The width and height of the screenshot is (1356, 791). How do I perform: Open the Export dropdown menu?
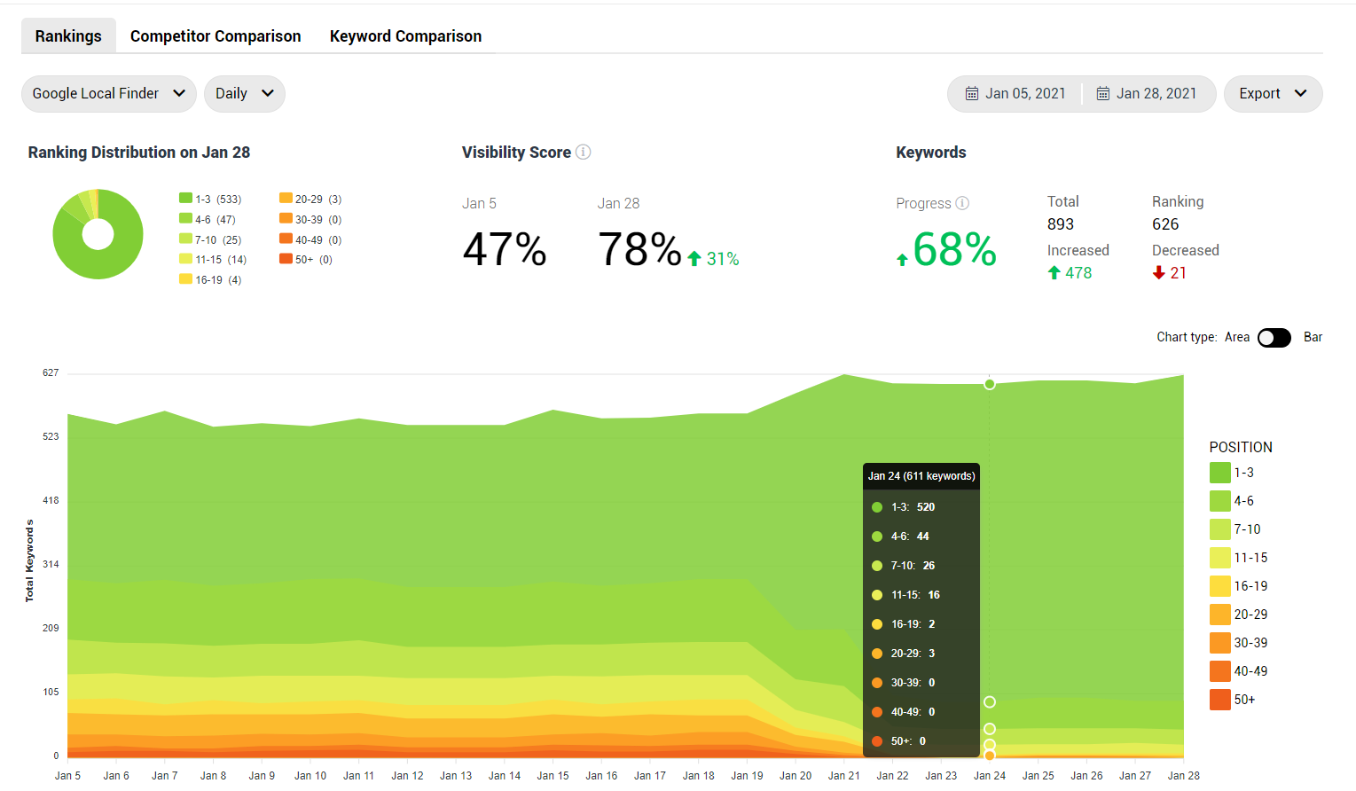(1273, 94)
